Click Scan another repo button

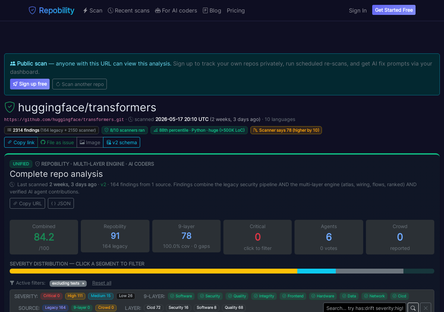(x=79, y=84)
